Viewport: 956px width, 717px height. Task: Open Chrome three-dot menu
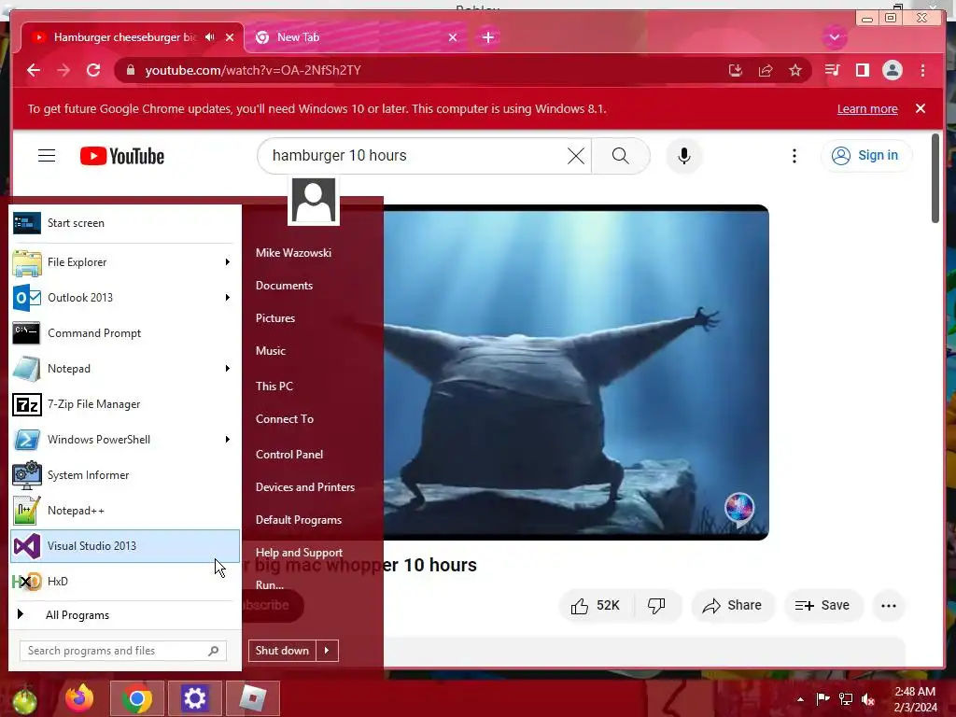point(923,70)
